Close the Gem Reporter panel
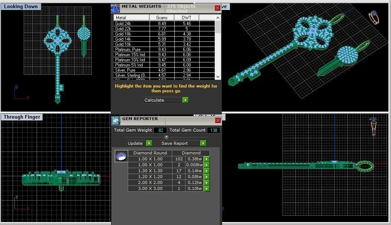Screen dimensions: 391x225 pyautogui.click(x=218, y=120)
